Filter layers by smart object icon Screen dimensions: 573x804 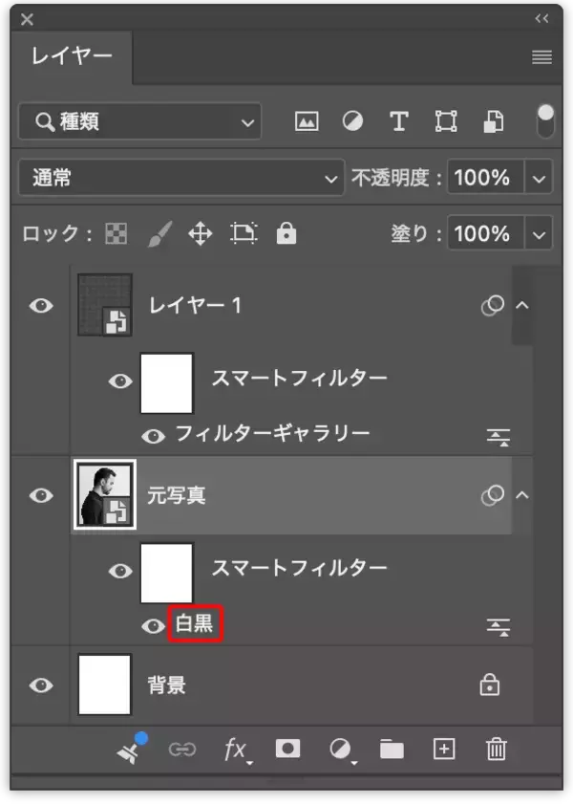point(494,121)
